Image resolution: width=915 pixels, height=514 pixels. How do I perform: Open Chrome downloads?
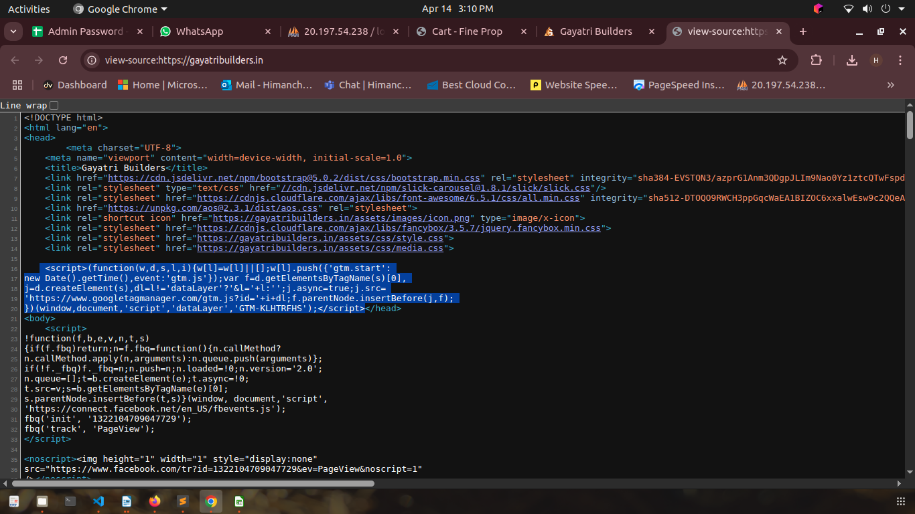click(x=852, y=60)
